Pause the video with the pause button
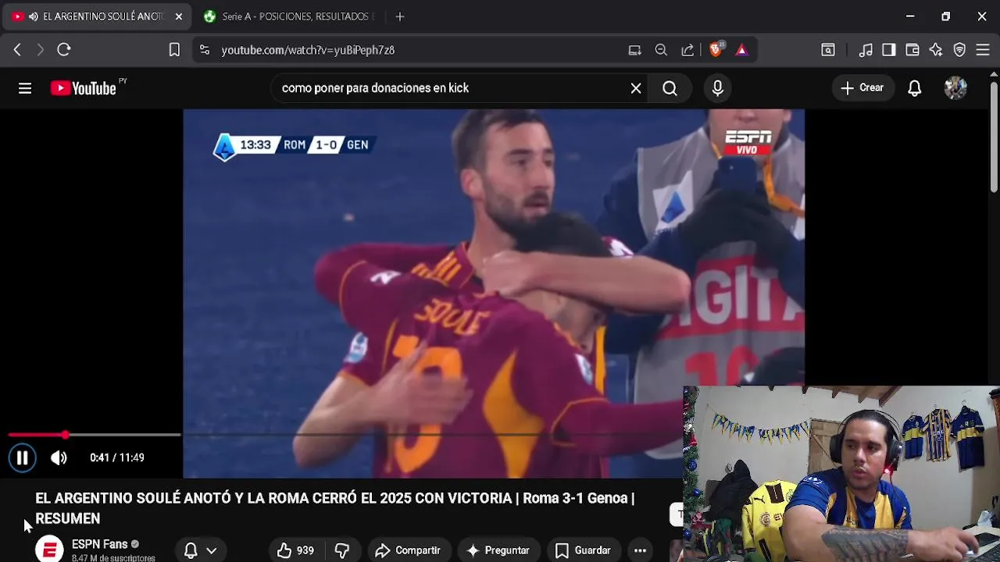The width and height of the screenshot is (1000, 562). pos(22,458)
